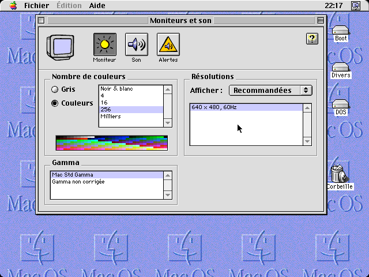This screenshot has width=369, height=277.
Task: Click the help question mark button
Action: point(312,39)
